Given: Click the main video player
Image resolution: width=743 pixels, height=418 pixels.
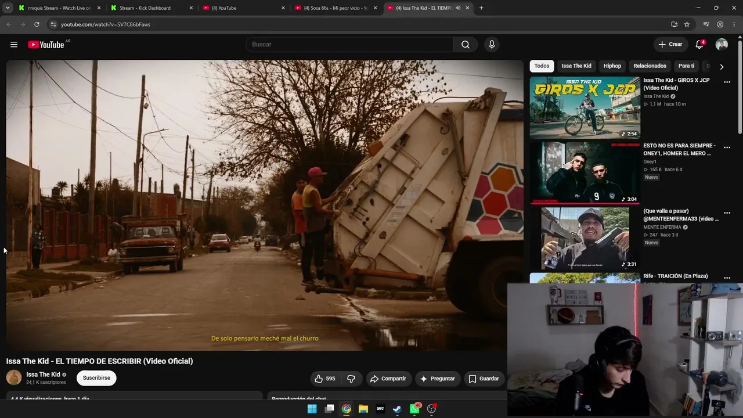Looking at the screenshot, I should click(x=265, y=205).
